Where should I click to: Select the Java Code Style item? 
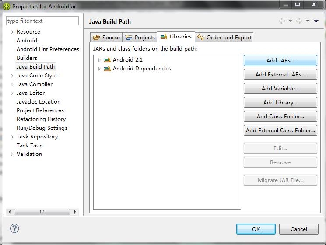[36, 76]
